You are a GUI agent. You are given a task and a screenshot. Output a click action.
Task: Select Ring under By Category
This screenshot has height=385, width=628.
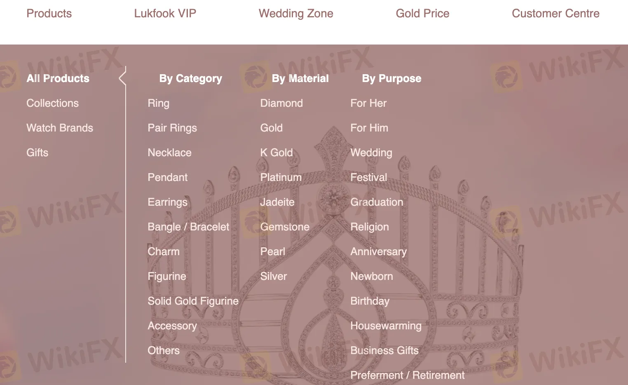point(158,103)
